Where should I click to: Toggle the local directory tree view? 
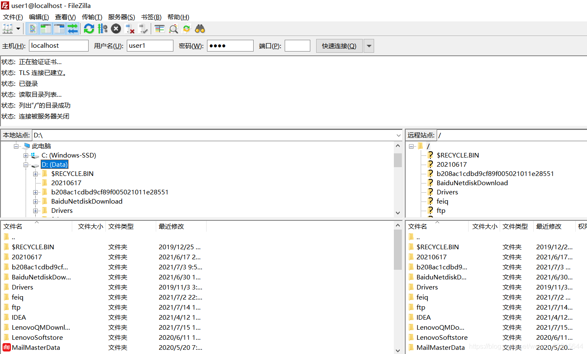[x=45, y=28]
